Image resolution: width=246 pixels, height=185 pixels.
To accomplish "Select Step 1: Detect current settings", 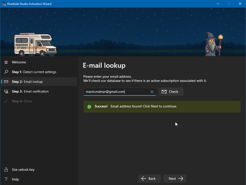I will pos(34,72).
